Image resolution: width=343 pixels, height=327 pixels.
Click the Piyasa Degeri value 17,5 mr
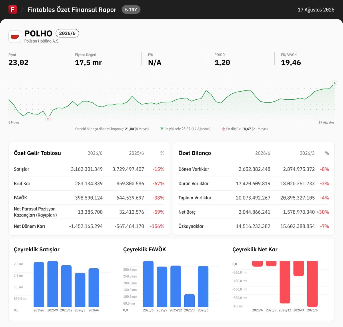[x=88, y=63]
